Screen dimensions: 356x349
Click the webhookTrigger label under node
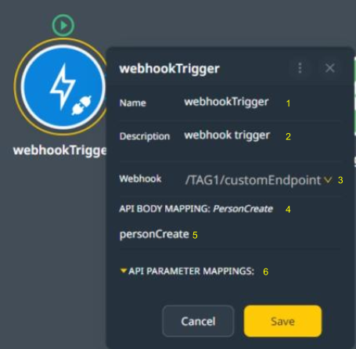[60, 150]
